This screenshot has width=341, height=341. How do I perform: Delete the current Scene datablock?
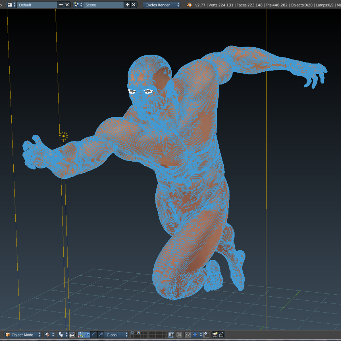[x=134, y=5]
